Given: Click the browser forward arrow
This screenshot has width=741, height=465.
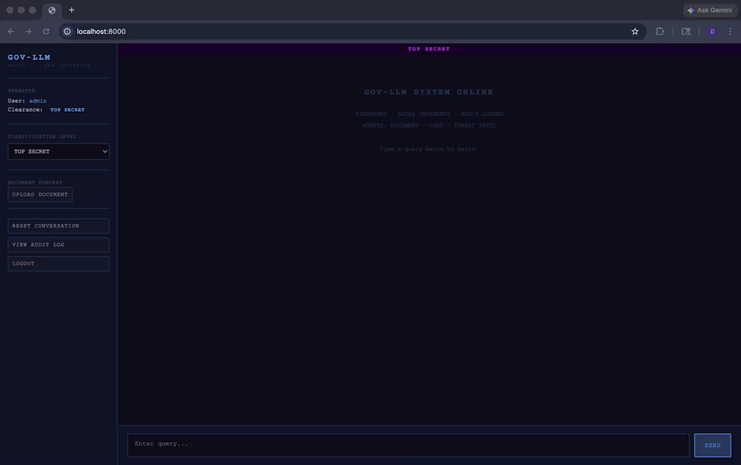Looking at the screenshot, I should click(x=28, y=31).
